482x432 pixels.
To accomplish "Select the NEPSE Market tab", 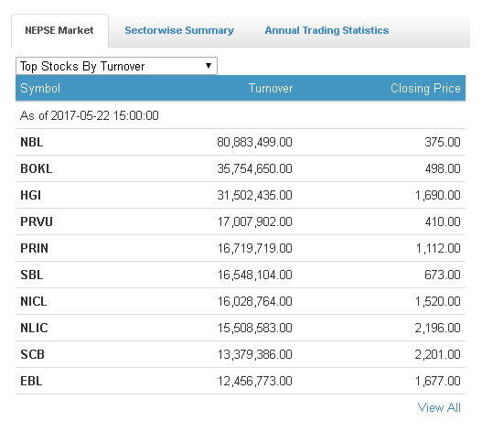I will 59,30.
